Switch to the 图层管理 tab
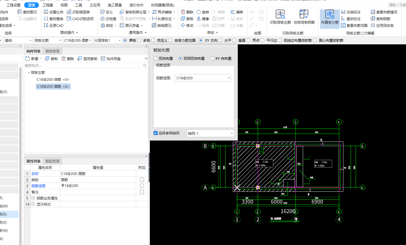 click(x=52, y=161)
